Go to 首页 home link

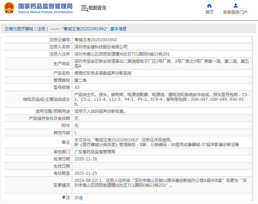click(x=209, y=12)
